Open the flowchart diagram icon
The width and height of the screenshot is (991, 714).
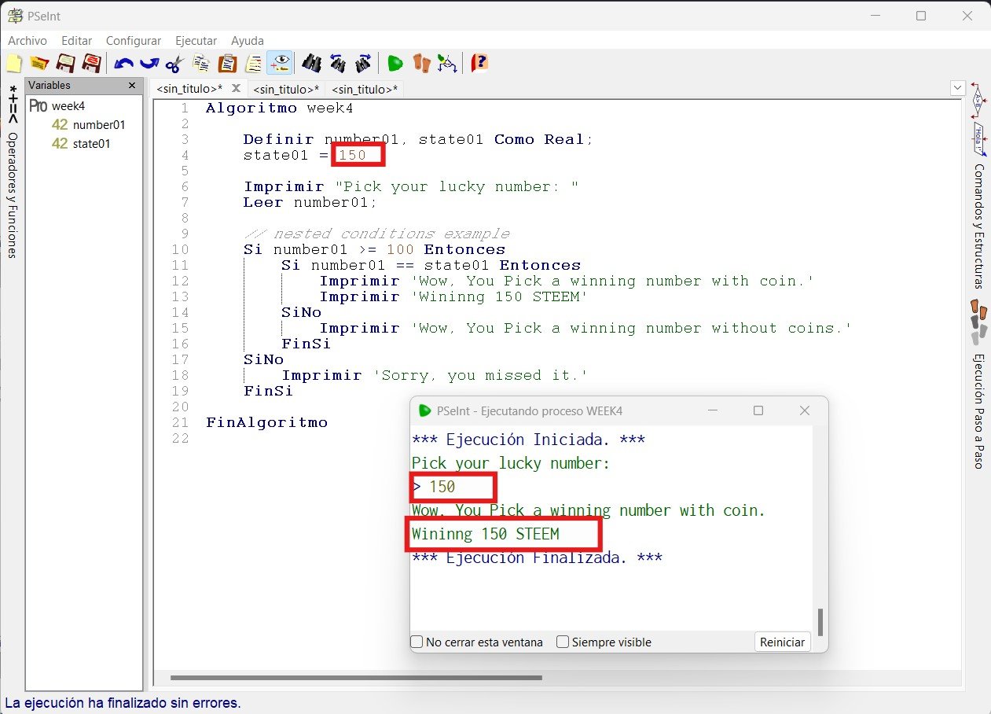pyautogui.click(x=447, y=63)
